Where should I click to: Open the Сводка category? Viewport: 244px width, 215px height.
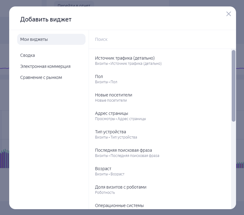point(28,55)
